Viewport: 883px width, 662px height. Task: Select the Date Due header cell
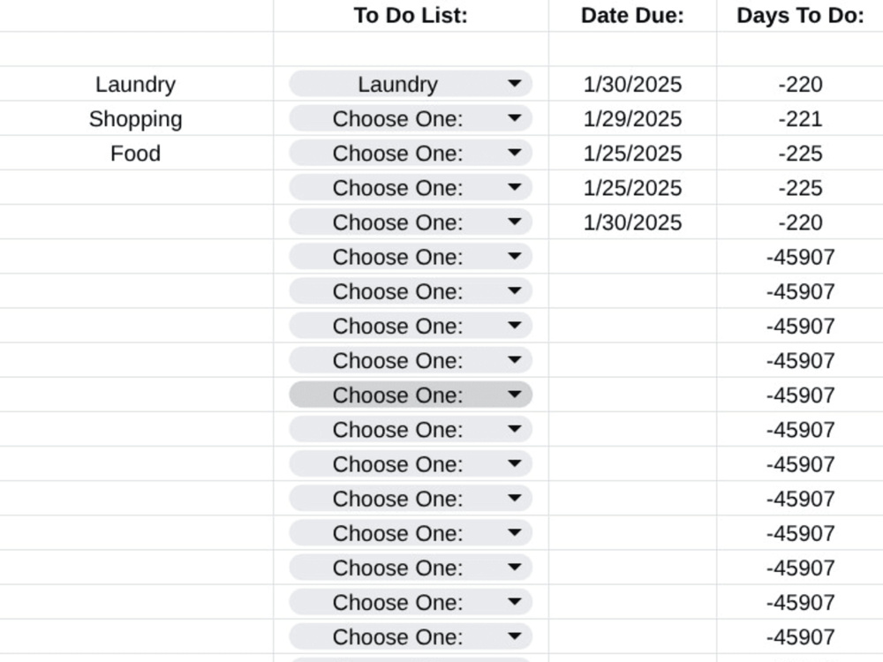pyautogui.click(x=632, y=16)
